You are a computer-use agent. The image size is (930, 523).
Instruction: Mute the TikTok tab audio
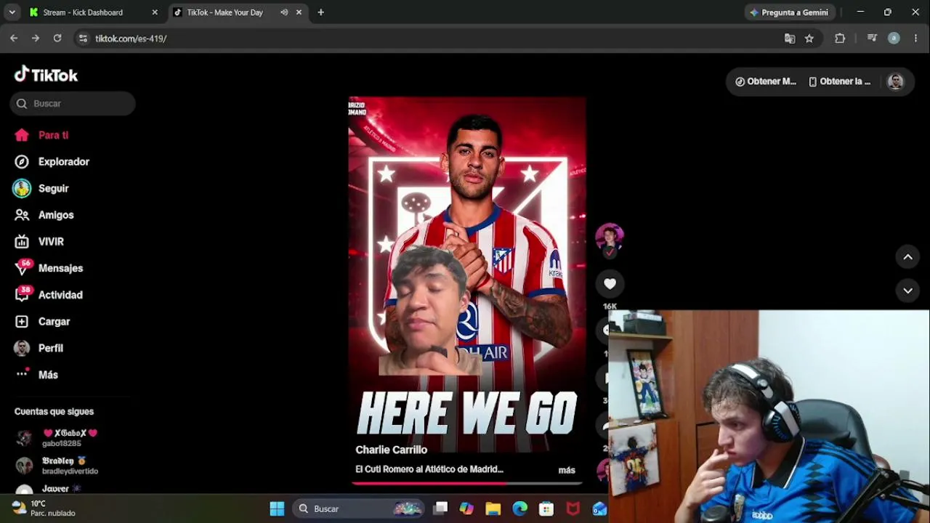tap(284, 12)
